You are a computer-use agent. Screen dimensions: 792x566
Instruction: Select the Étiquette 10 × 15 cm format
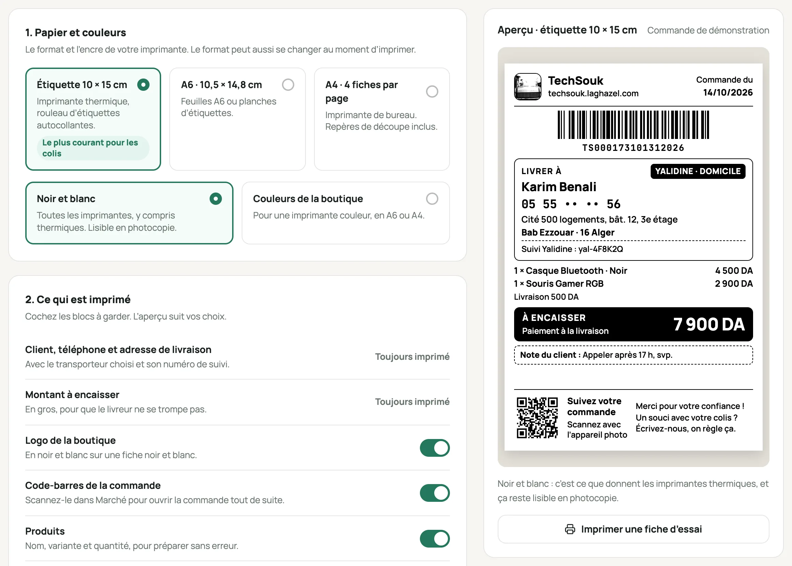(x=93, y=119)
